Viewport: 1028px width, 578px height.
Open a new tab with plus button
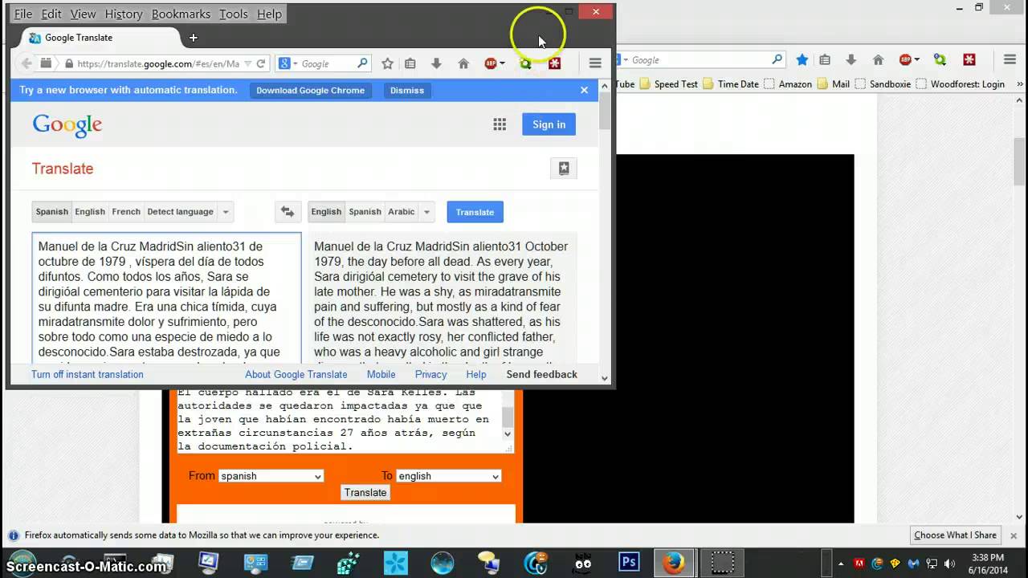(x=193, y=38)
